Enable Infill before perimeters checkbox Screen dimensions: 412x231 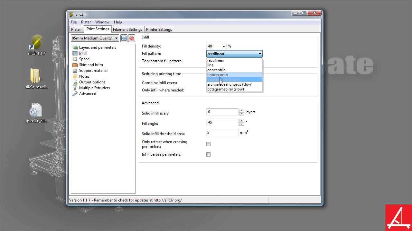[208, 155]
